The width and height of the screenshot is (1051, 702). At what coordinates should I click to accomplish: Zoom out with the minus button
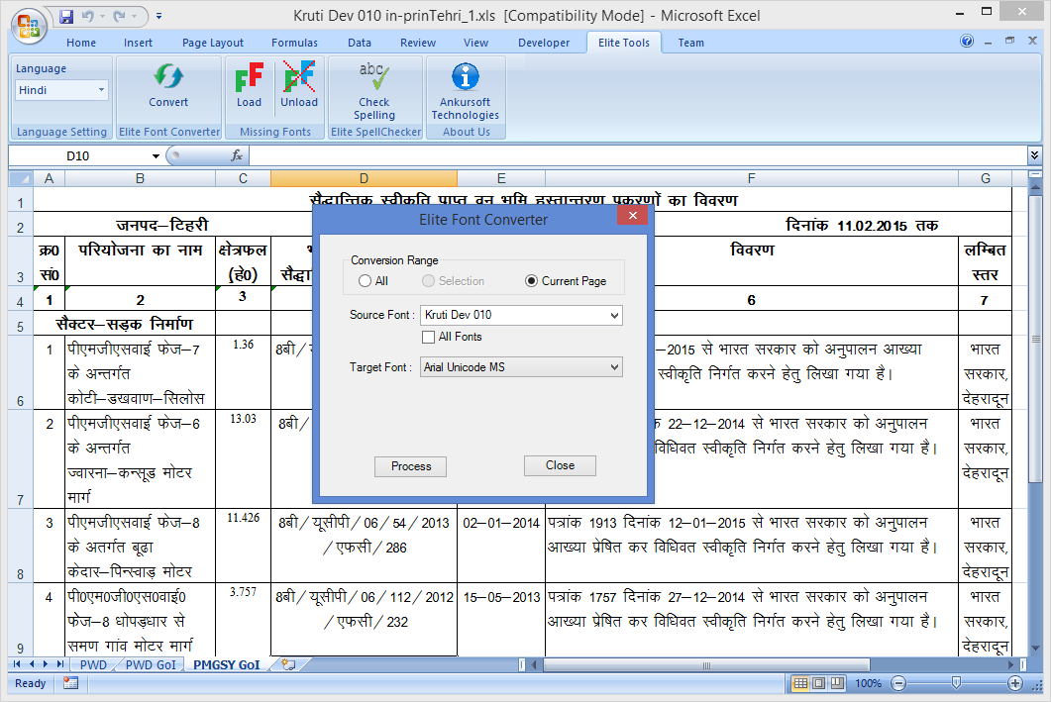[898, 683]
